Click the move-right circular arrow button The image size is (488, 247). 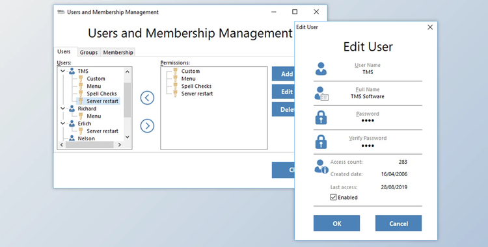tap(147, 125)
